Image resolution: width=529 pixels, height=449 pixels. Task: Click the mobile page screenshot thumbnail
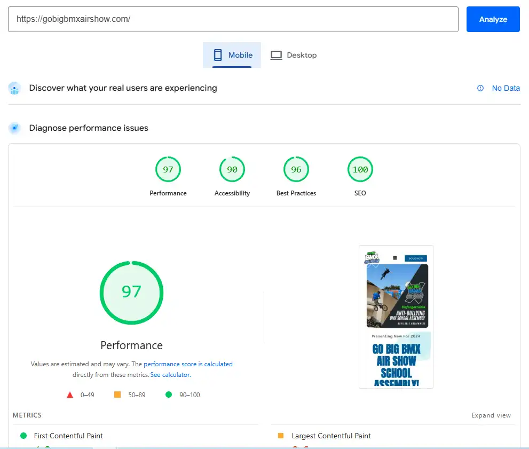pos(396,317)
